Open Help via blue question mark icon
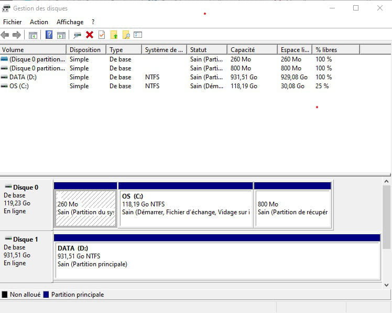Image resolution: width=392 pixels, height=313 pixels. click(49, 35)
